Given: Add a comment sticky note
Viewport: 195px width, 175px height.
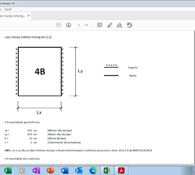Looking at the screenshot, I should 99,25.
